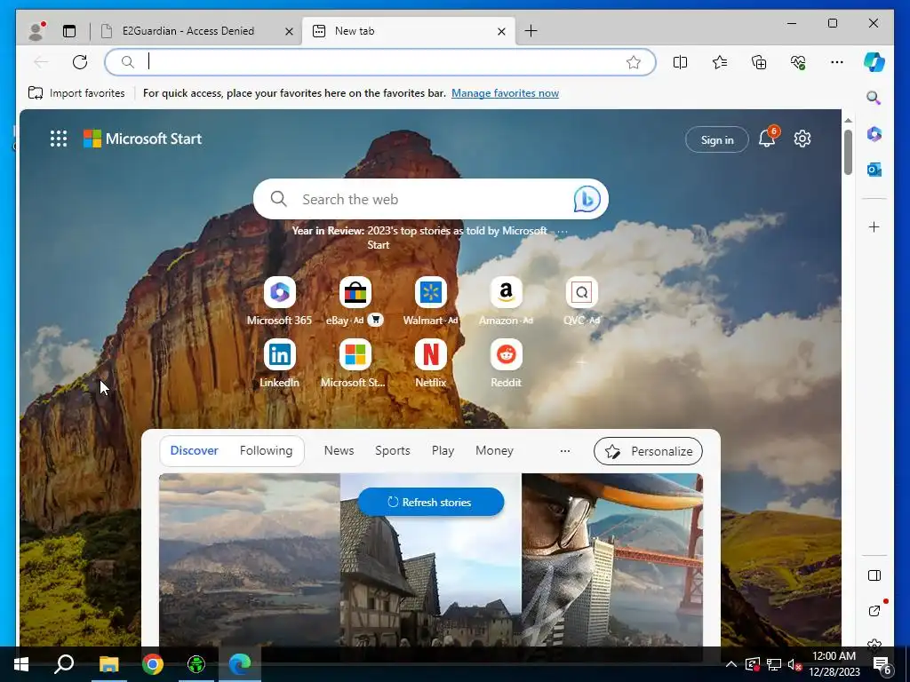
Task: Open the Sports feed tab
Action: 392,450
